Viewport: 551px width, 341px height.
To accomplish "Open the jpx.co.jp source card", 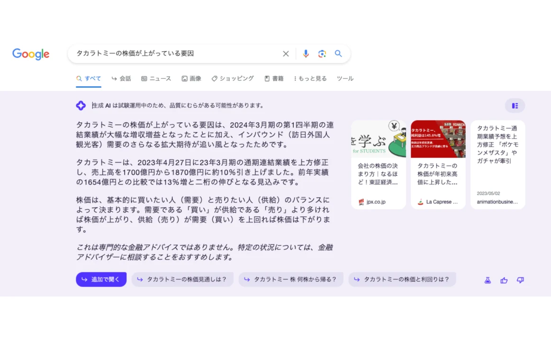I will tap(379, 165).
